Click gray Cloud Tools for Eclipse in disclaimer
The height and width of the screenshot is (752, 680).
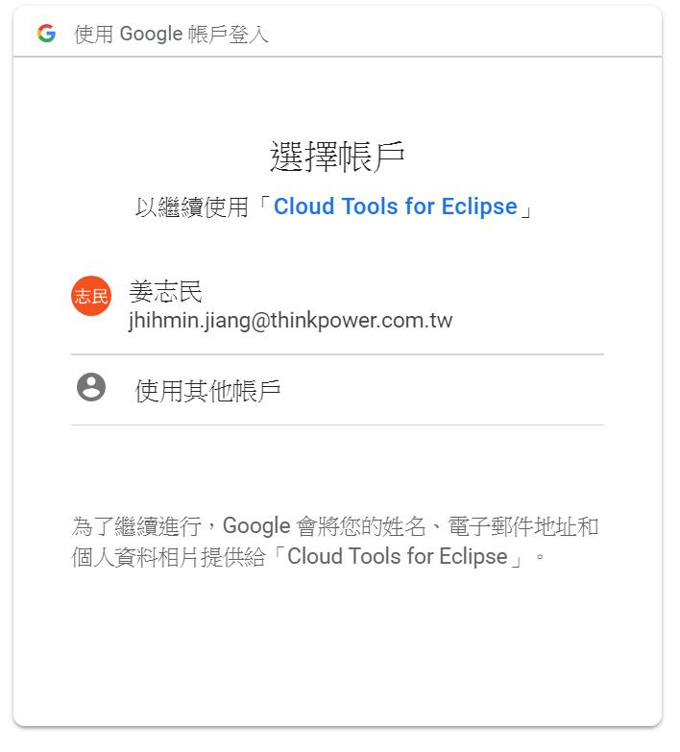[398, 557]
